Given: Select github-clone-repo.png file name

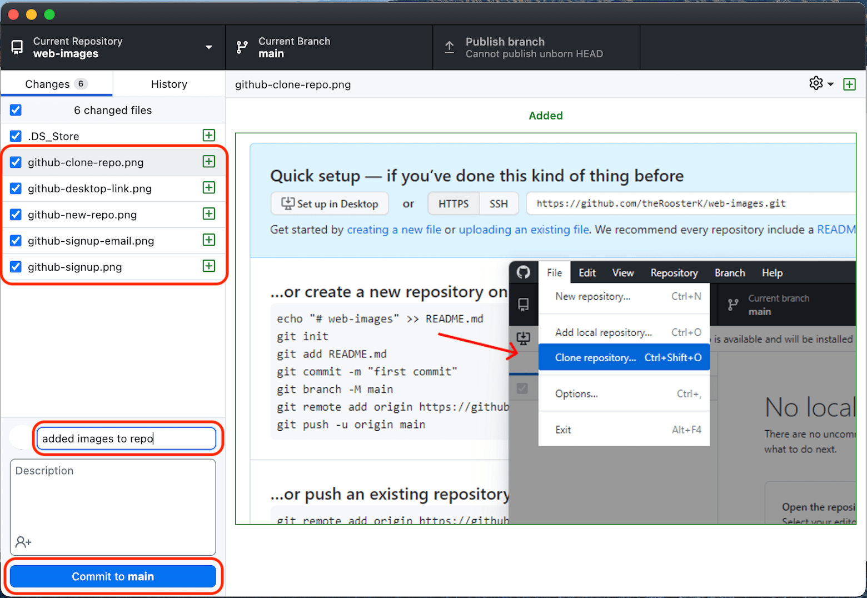Looking at the screenshot, I should 86,162.
